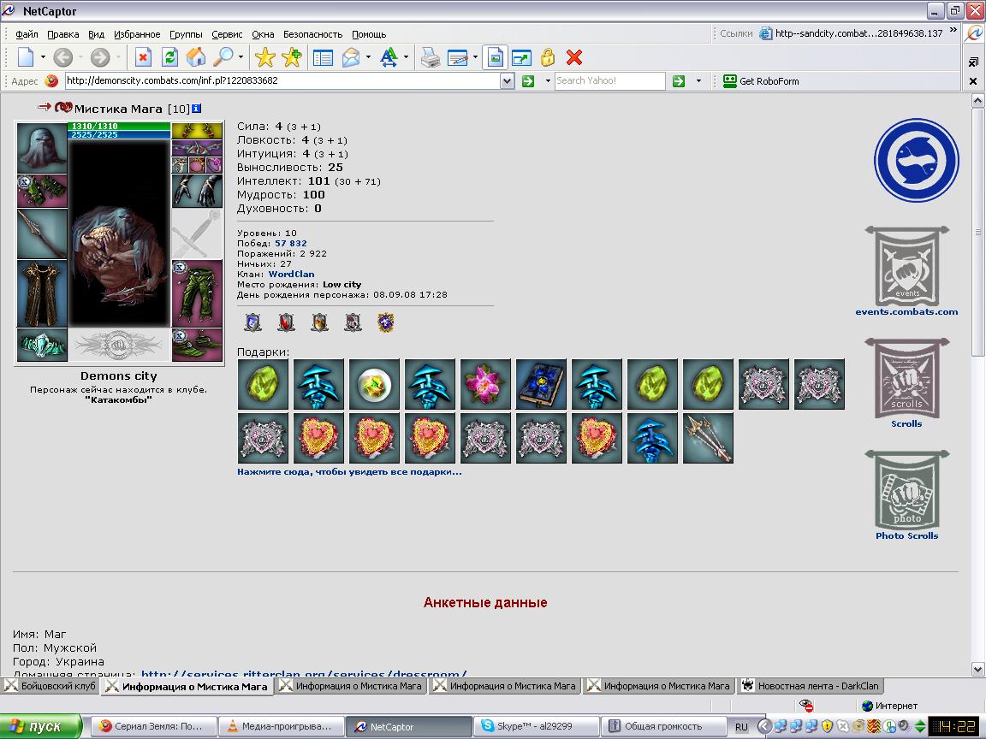This screenshot has height=739, width=986.
Task: Switch to Новостная лента - DarkClan tab
Action: [x=811, y=686]
